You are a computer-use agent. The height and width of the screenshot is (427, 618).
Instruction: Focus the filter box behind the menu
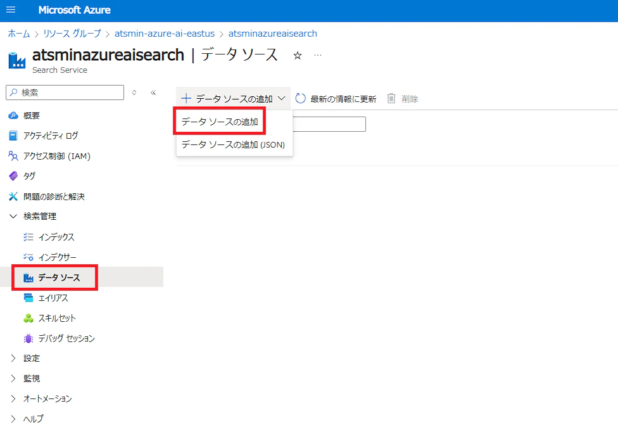pos(329,124)
